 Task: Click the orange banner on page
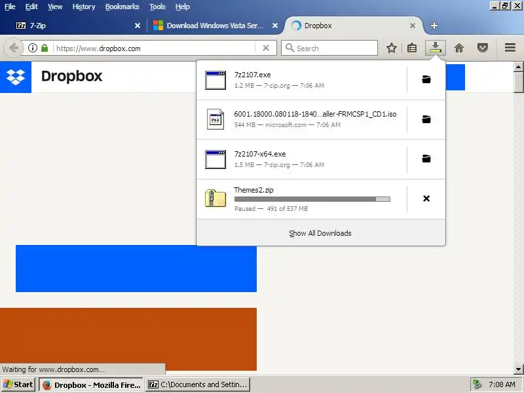[x=128, y=339]
